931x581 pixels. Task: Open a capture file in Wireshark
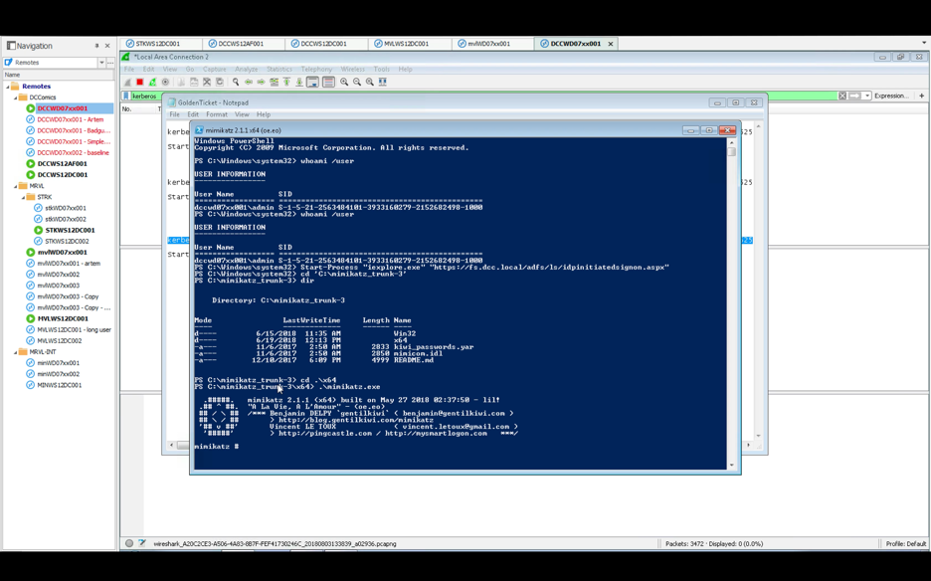pyautogui.click(x=181, y=82)
